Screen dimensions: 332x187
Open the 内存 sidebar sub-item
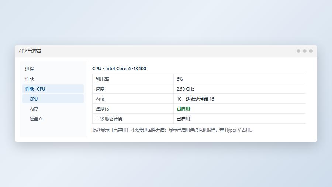tap(53, 109)
